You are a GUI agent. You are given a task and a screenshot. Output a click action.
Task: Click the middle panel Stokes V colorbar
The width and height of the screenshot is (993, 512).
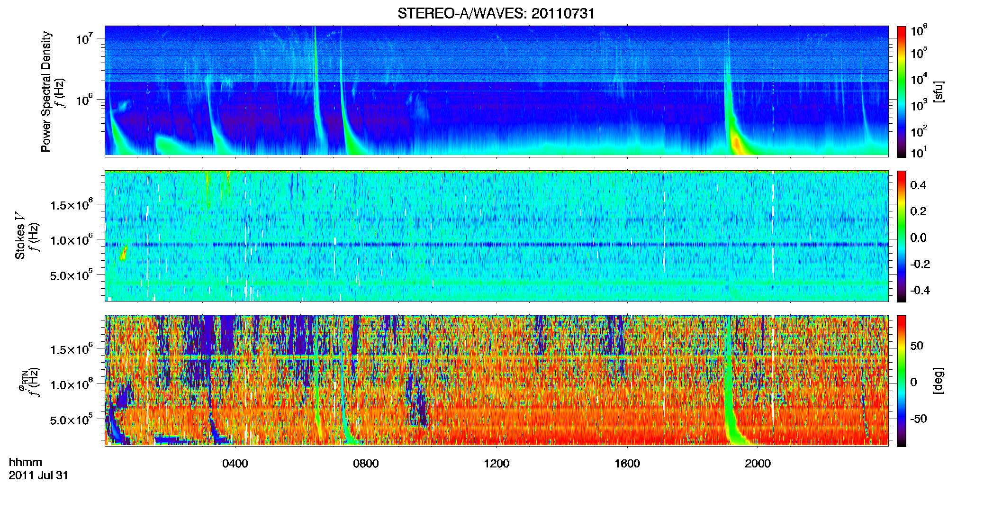pyautogui.click(x=902, y=236)
